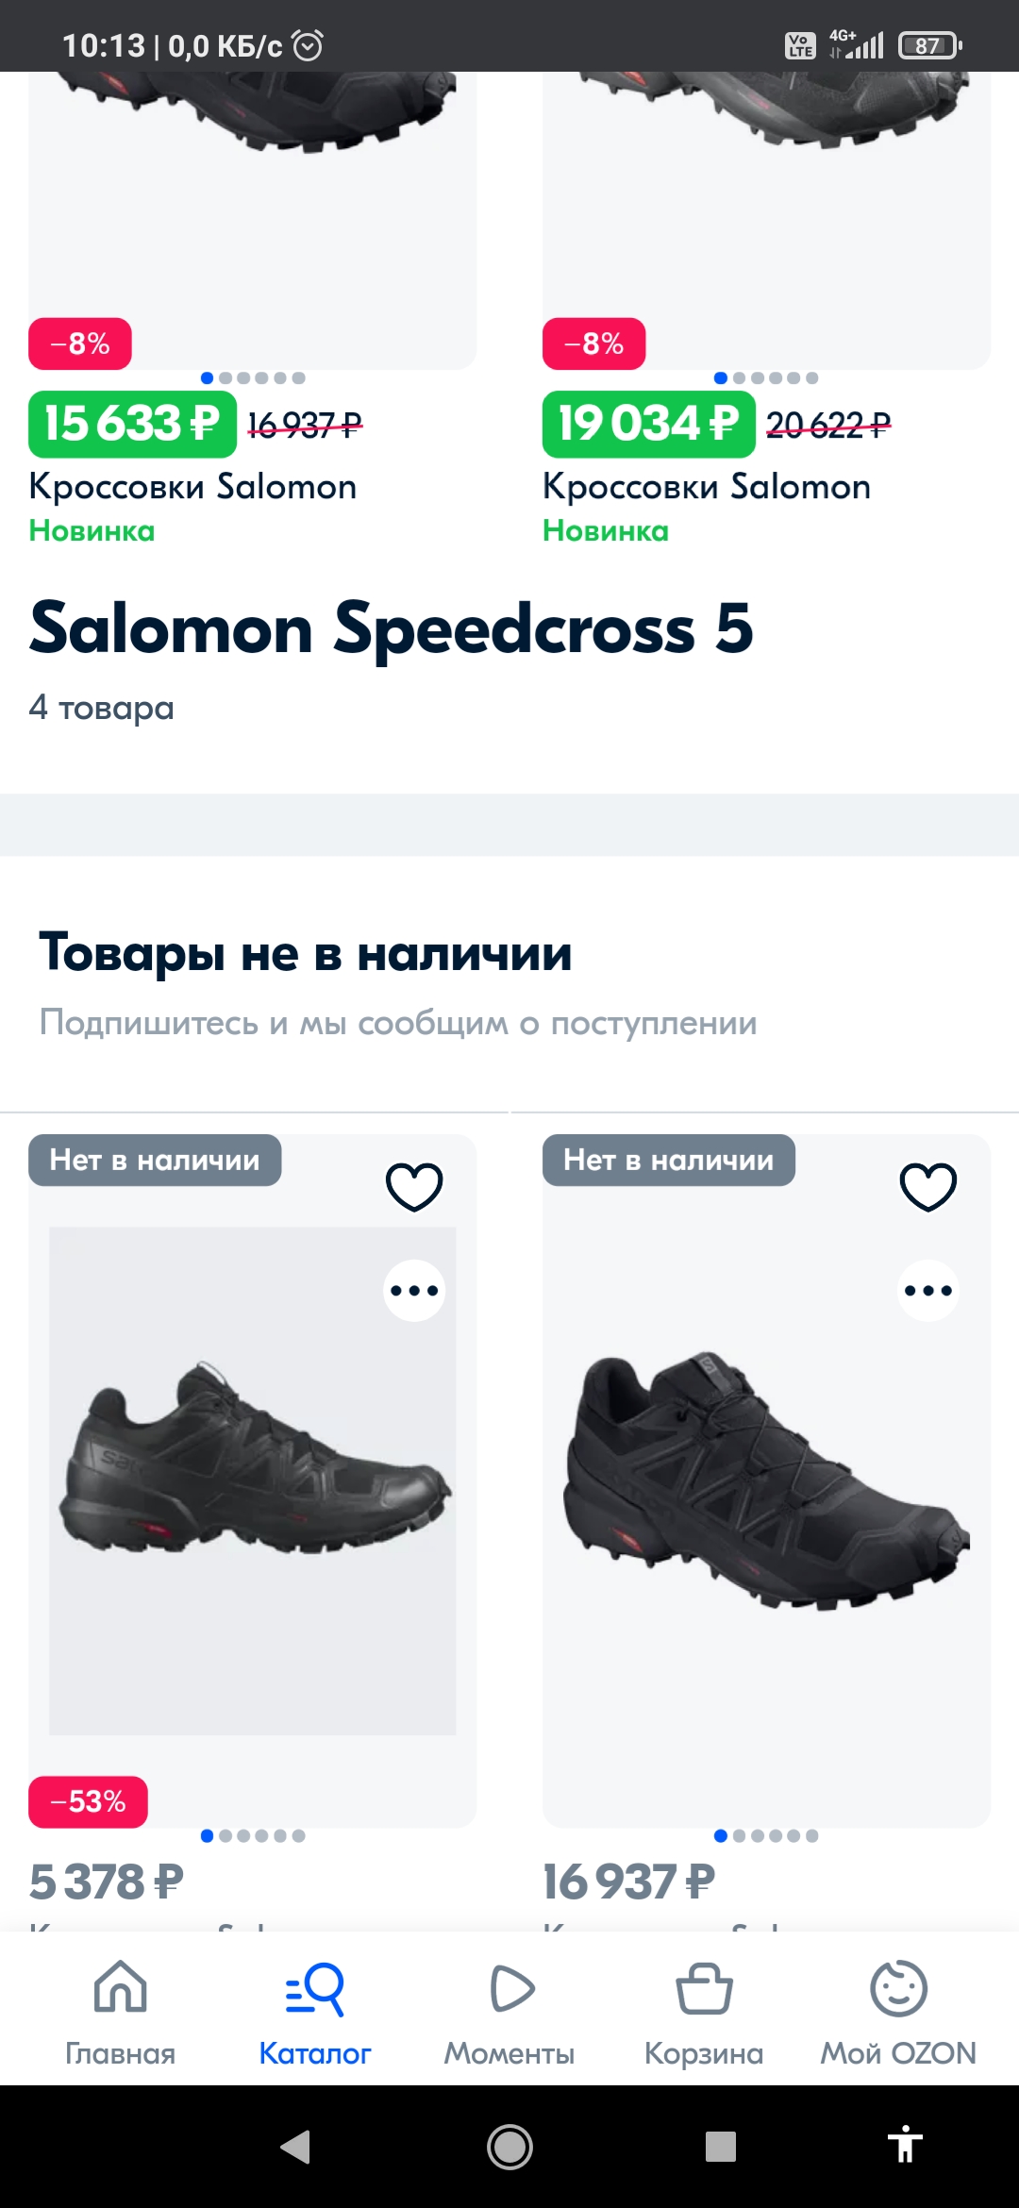Favorite the 5 378 ₽ sneakers

coord(414,1186)
